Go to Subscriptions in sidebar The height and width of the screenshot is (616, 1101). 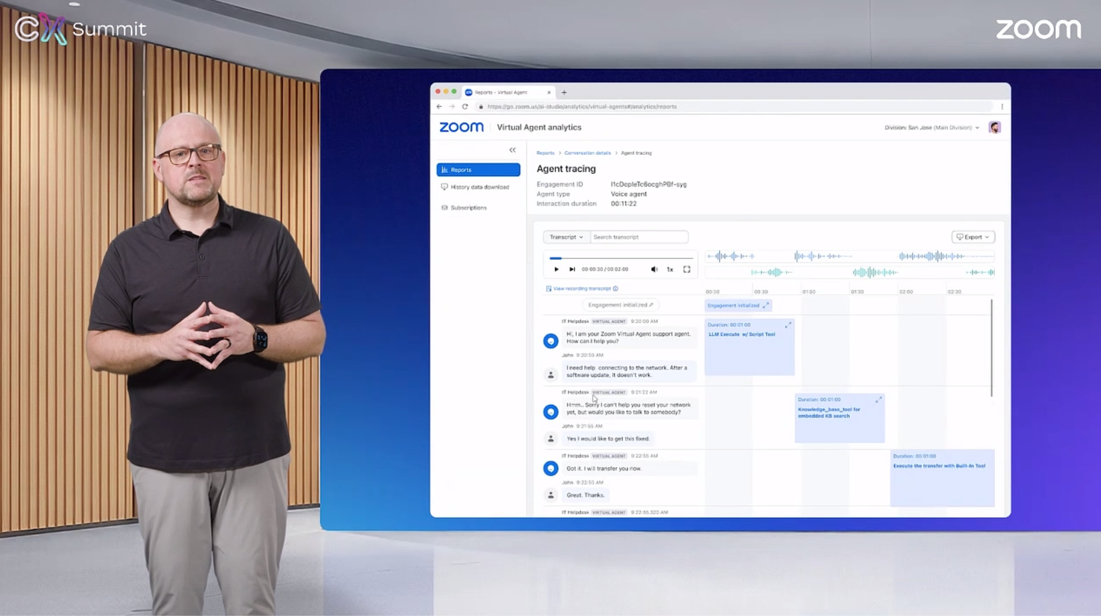point(468,208)
